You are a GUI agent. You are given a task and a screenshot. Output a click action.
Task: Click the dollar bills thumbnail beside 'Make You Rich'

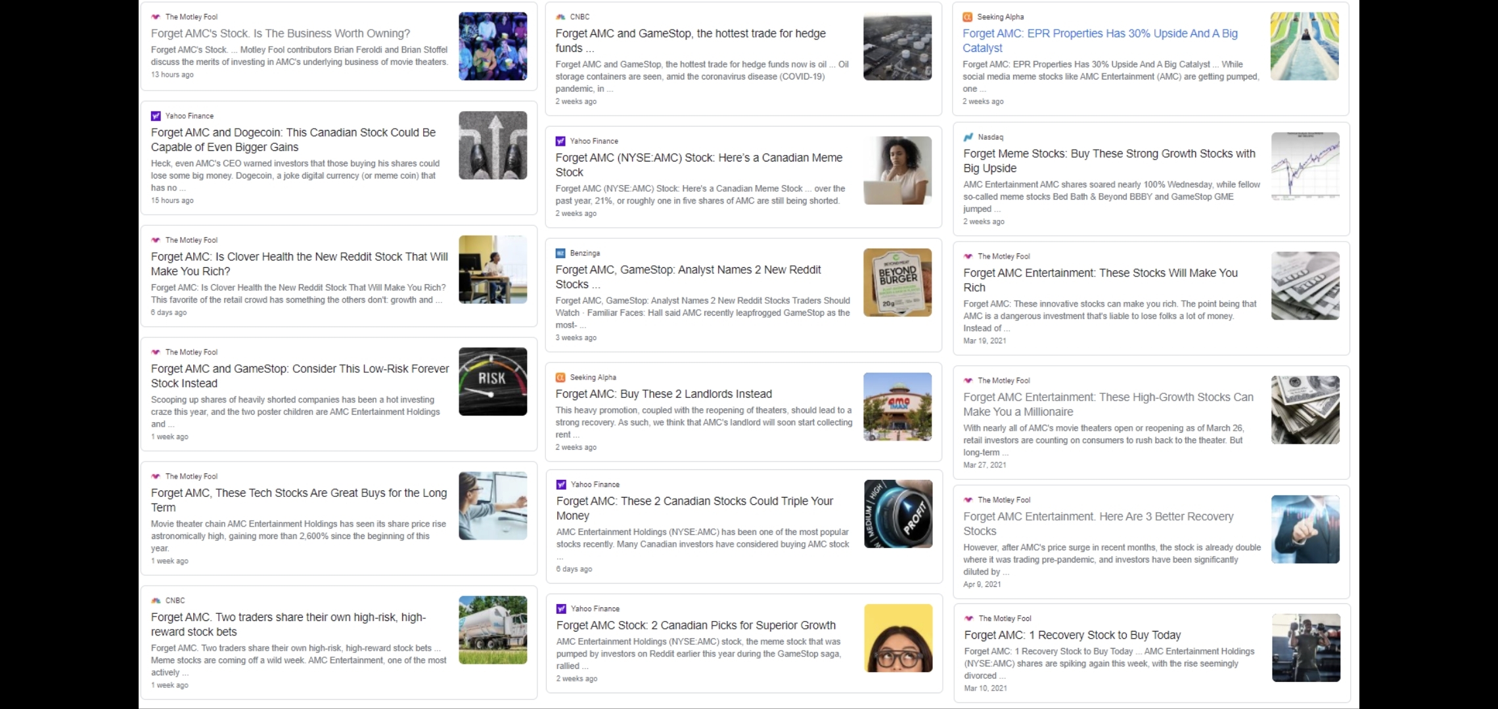pos(1305,286)
